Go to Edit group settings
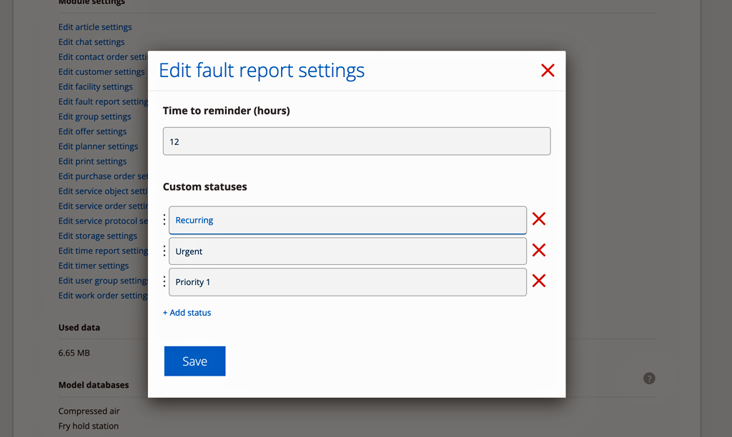Image resolution: width=732 pixels, height=437 pixels. (95, 116)
